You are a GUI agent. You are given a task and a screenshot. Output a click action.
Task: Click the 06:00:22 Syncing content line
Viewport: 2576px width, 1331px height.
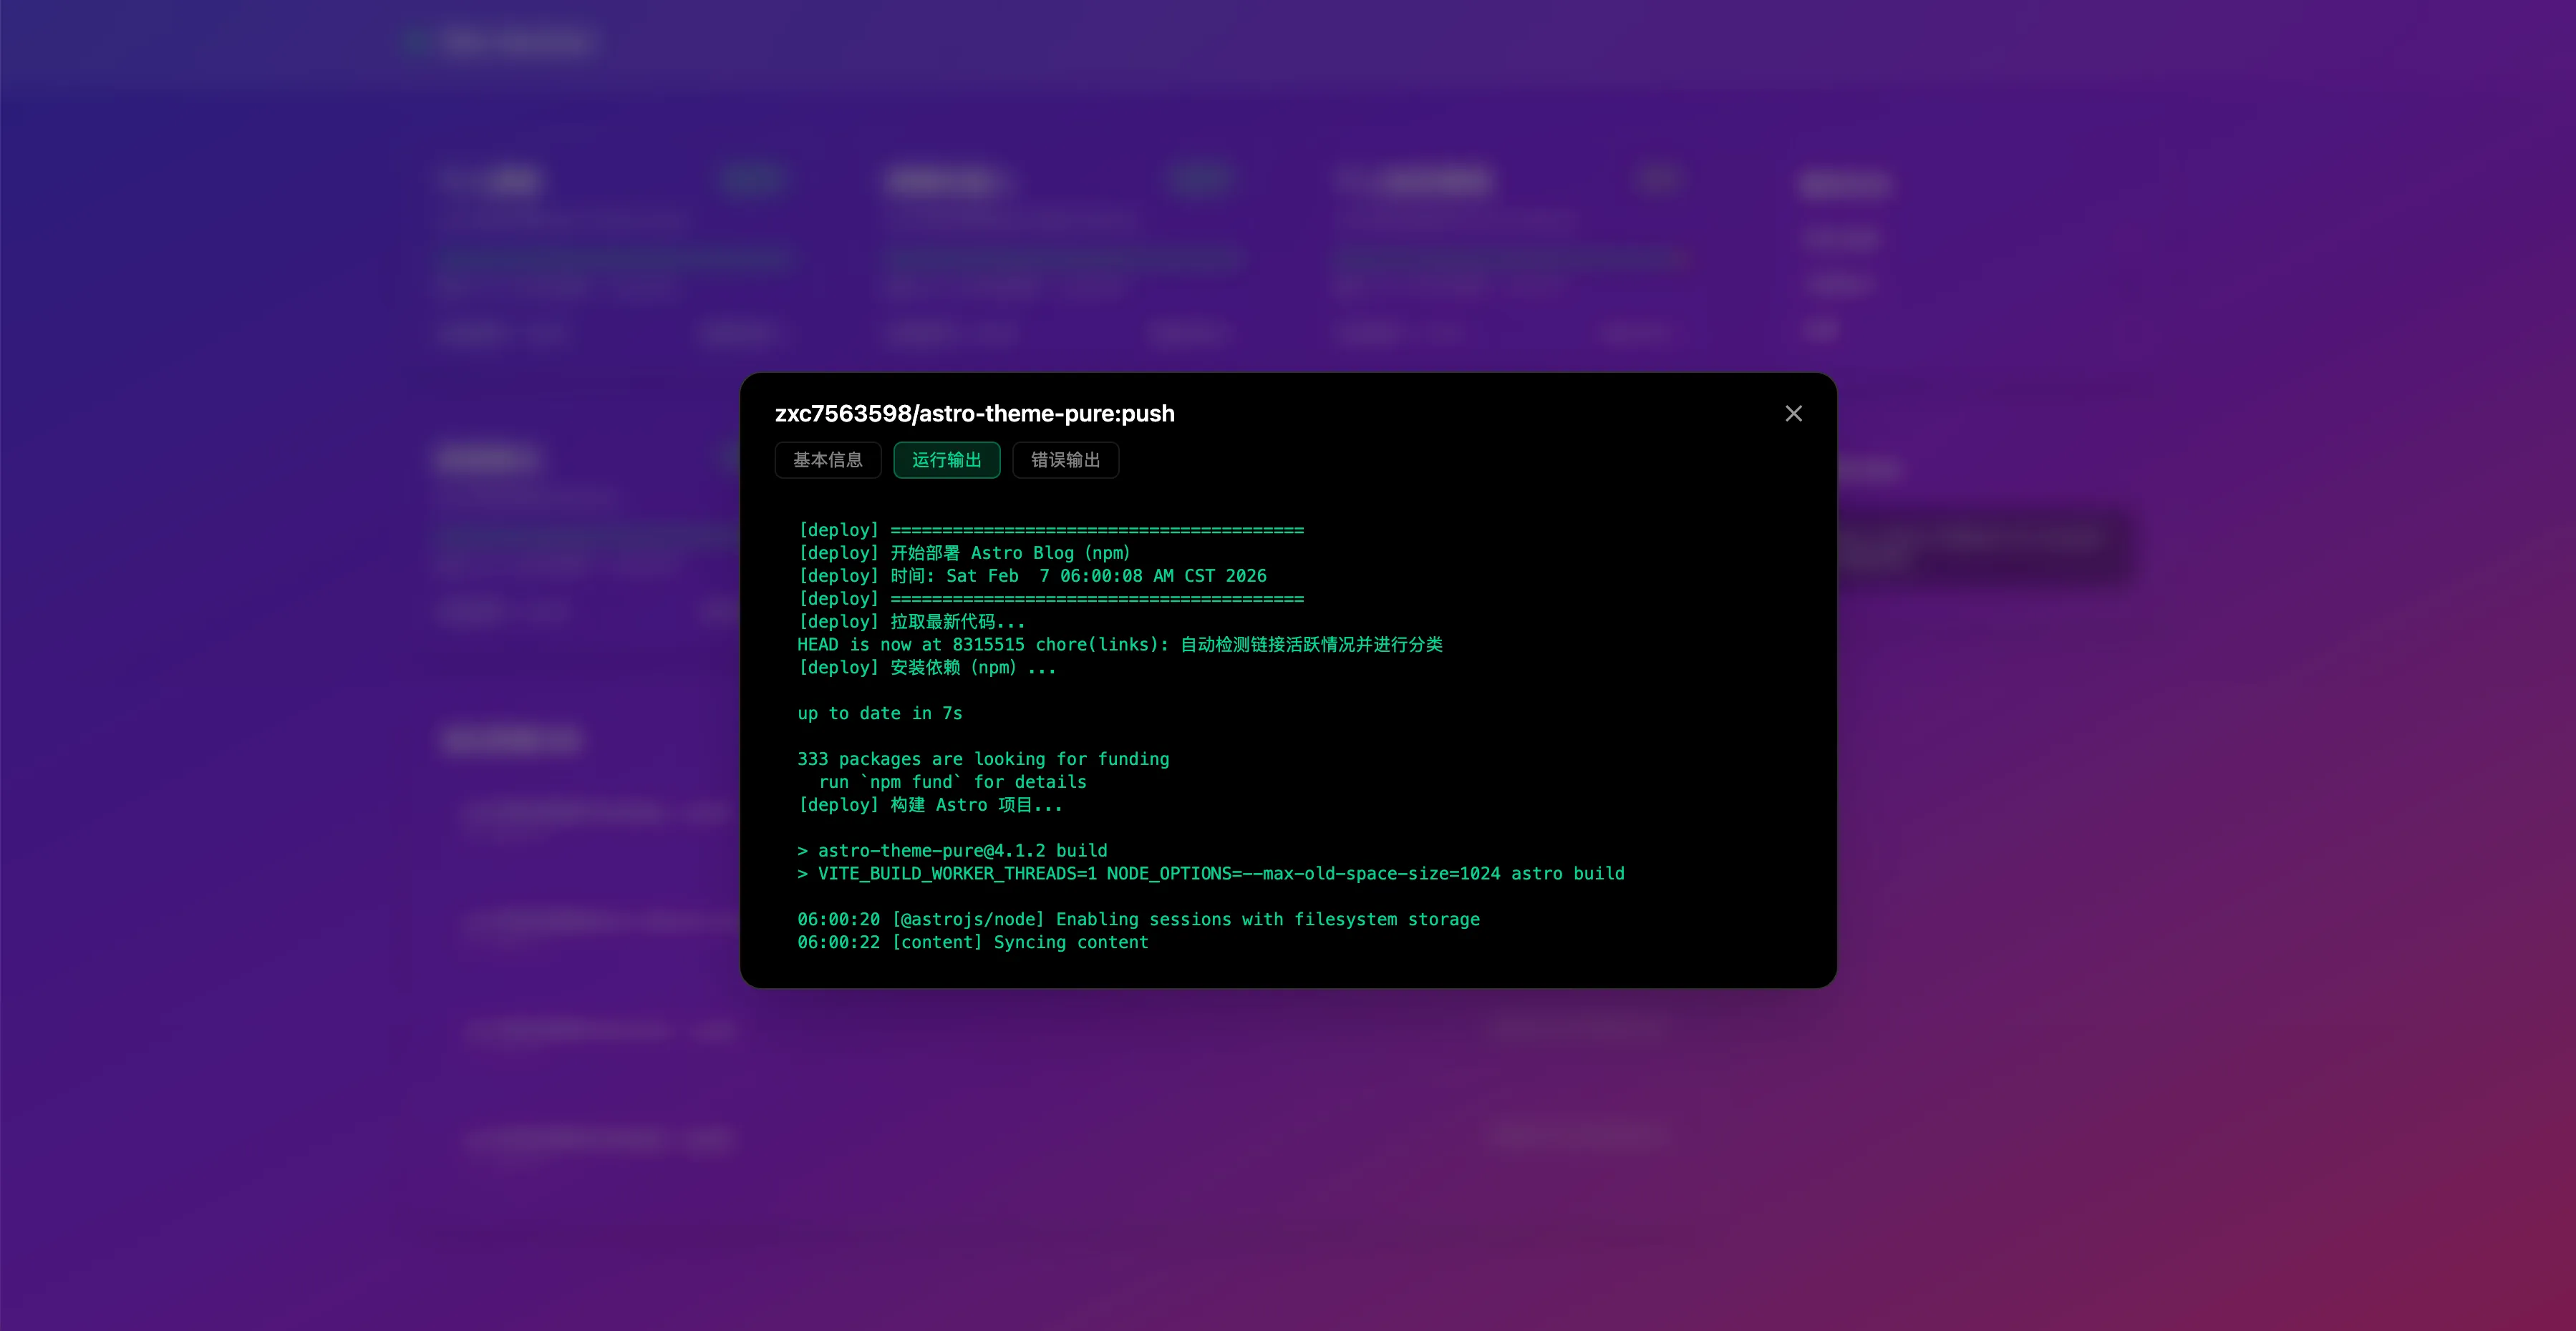pos(972,942)
